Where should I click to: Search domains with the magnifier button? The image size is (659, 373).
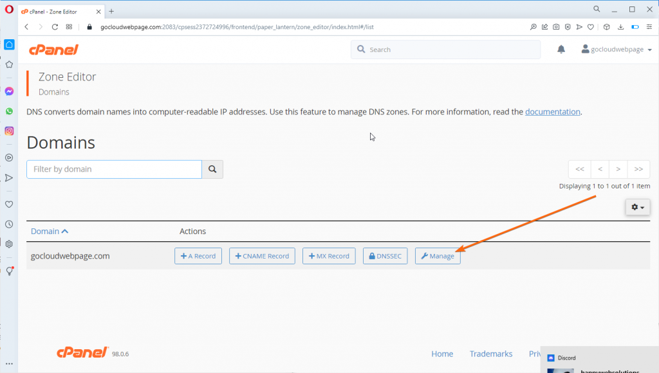pyautogui.click(x=212, y=168)
